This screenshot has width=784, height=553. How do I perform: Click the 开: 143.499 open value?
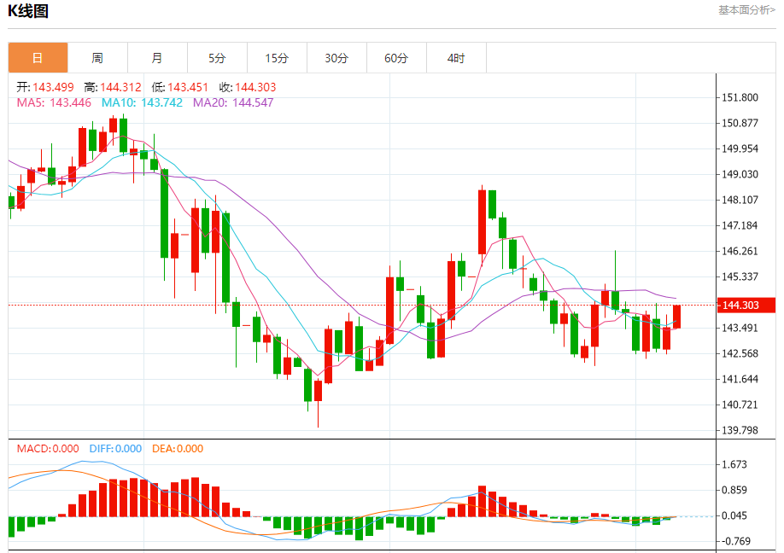pyautogui.click(x=45, y=87)
